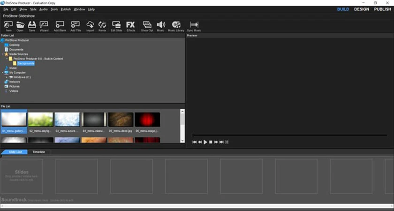Click File List scroll down arrow

(x=182, y=141)
